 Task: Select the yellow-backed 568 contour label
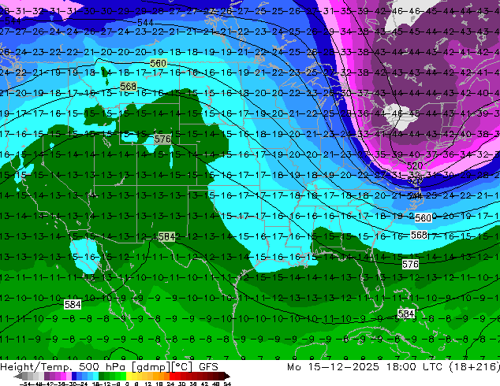[129, 87]
